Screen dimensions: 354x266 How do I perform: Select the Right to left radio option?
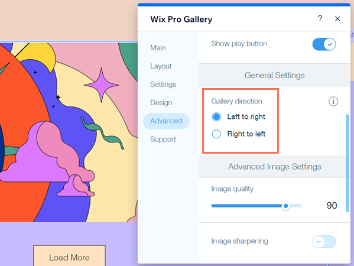[216, 134]
